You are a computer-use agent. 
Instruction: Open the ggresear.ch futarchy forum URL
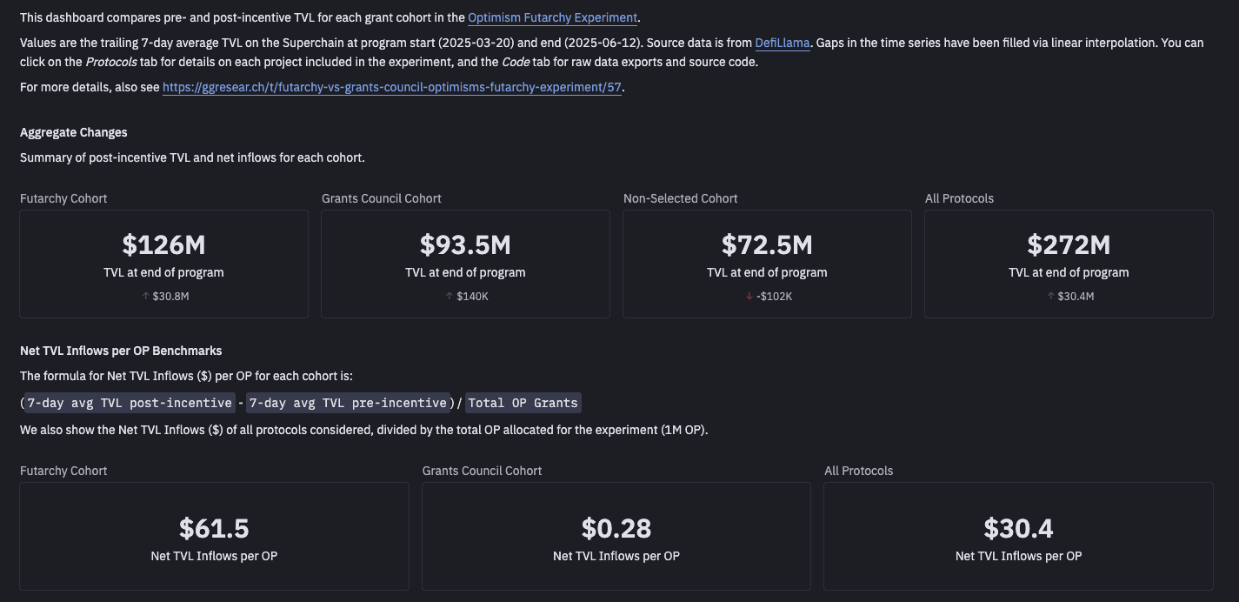(392, 87)
